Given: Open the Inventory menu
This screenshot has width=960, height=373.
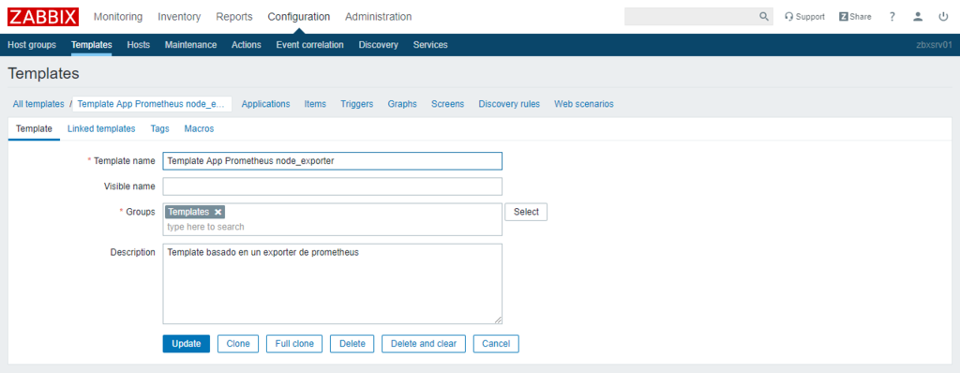Looking at the screenshot, I should [179, 17].
